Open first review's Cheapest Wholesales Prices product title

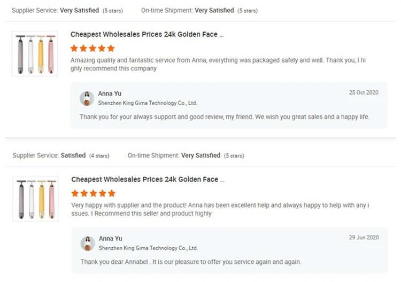(x=147, y=35)
